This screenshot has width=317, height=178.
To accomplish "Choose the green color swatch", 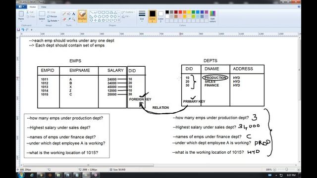I will pyautogui.click(x=193, y=12).
